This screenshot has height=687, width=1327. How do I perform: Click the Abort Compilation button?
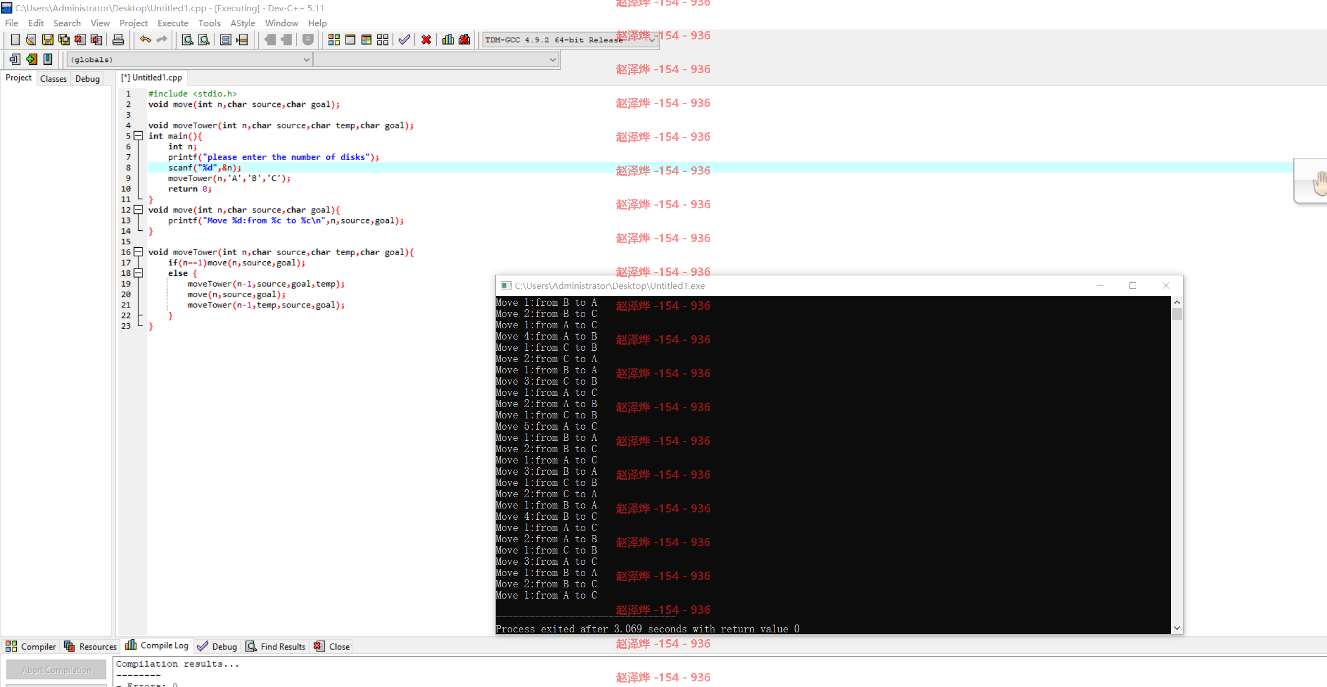click(x=56, y=670)
